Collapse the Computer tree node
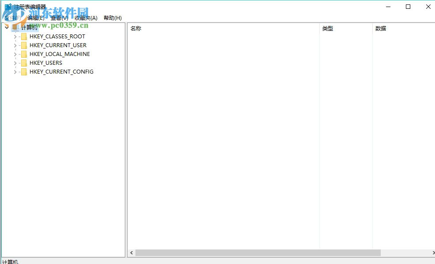435x264 pixels. point(6,26)
